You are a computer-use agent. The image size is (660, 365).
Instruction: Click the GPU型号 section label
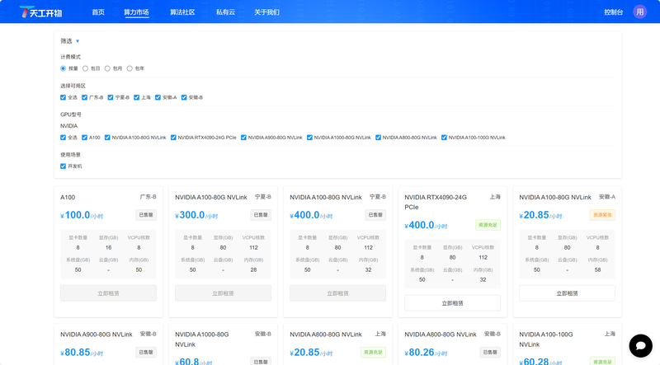(x=71, y=115)
